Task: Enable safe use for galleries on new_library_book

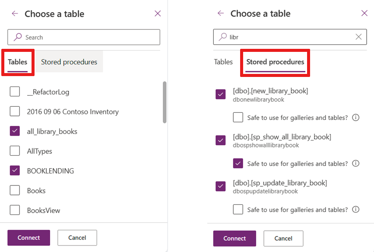Action: tap(238, 116)
